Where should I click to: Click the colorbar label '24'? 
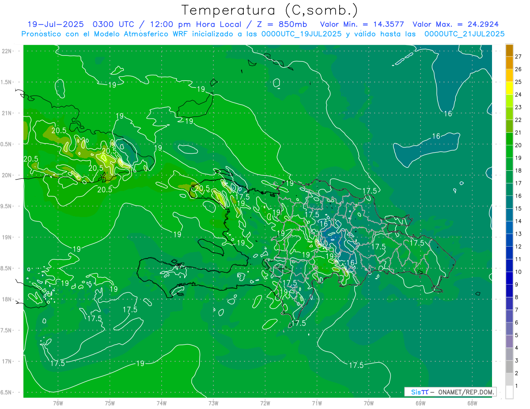(519, 94)
